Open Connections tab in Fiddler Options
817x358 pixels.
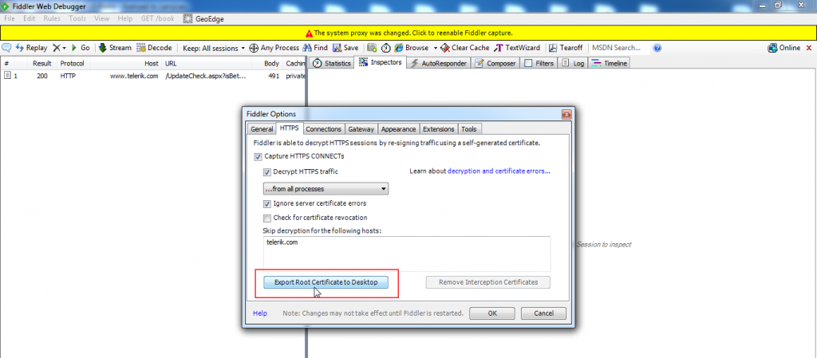click(324, 129)
